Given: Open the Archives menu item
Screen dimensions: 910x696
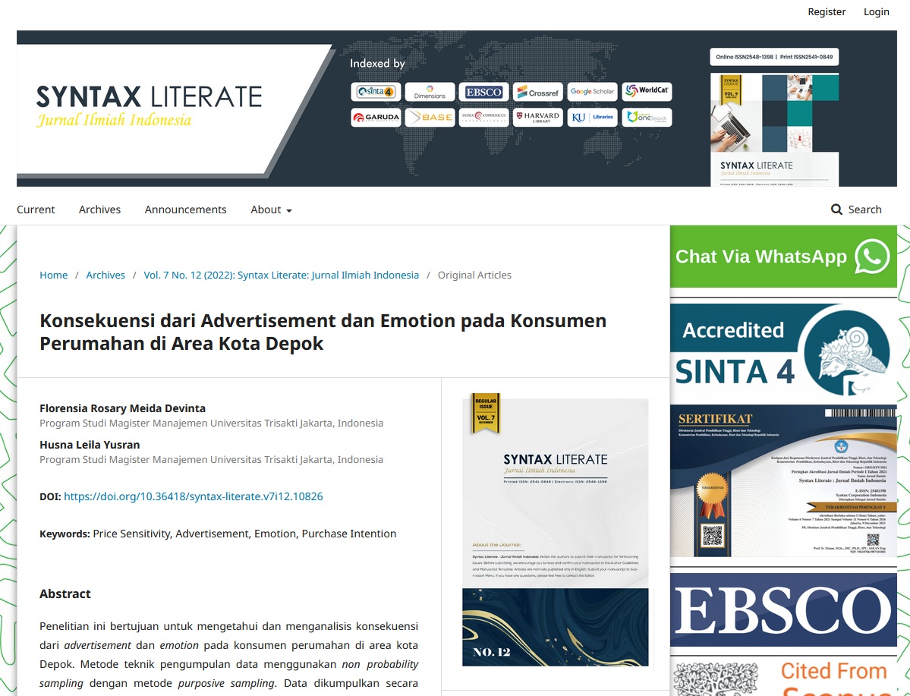Looking at the screenshot, I should coord(99,209).
